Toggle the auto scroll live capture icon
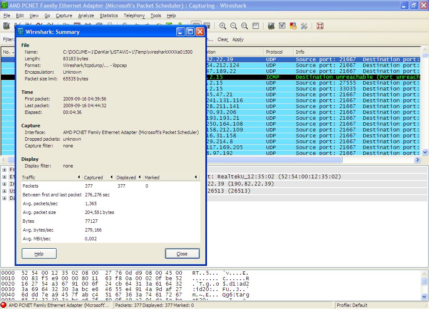This screenshot has width=429, height=309. [207, 26]
